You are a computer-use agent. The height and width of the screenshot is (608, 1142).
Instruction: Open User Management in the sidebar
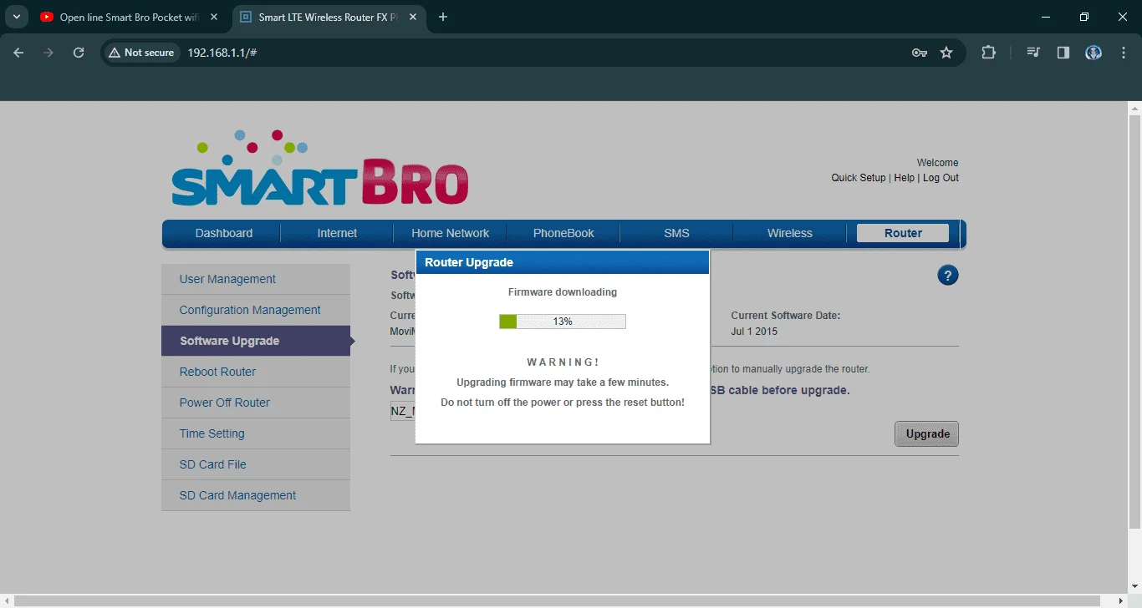[256, 279]
